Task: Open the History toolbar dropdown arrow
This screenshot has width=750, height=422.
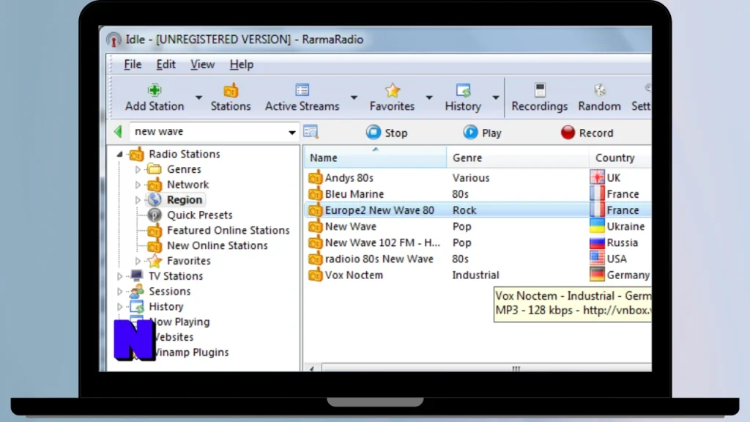Action: pyautogui.click(x=496, y=97)
